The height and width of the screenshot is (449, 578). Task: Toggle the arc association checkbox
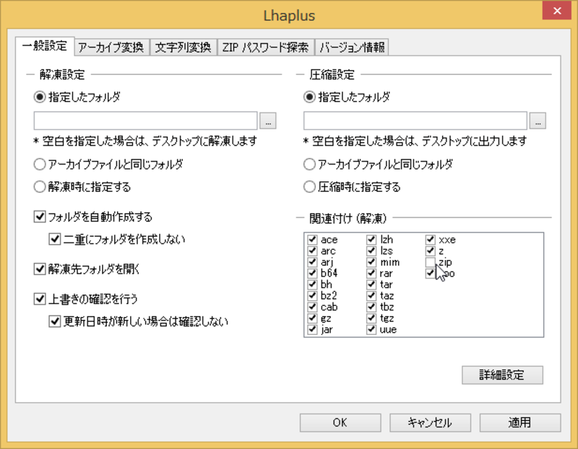pyautogui.click(x=312, y=250)
